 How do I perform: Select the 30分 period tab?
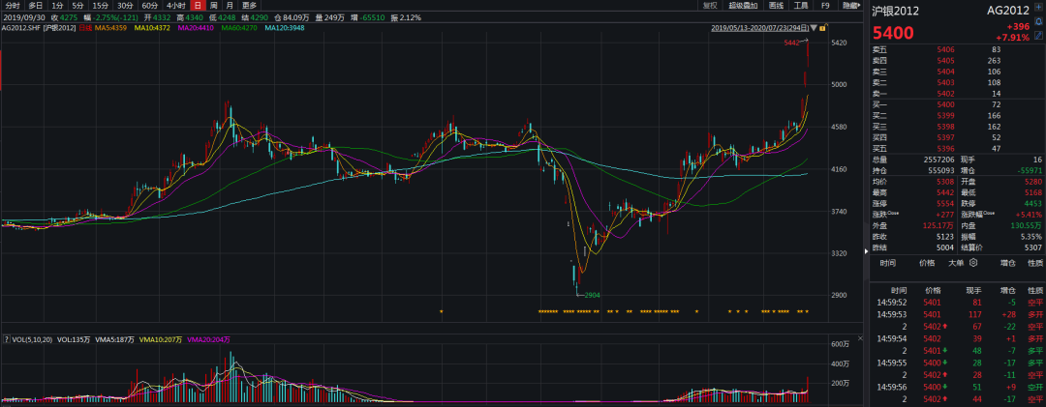125,6
